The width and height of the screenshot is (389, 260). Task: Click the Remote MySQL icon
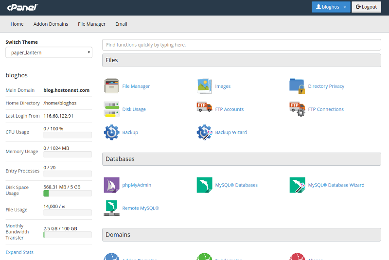pos(112,208)
